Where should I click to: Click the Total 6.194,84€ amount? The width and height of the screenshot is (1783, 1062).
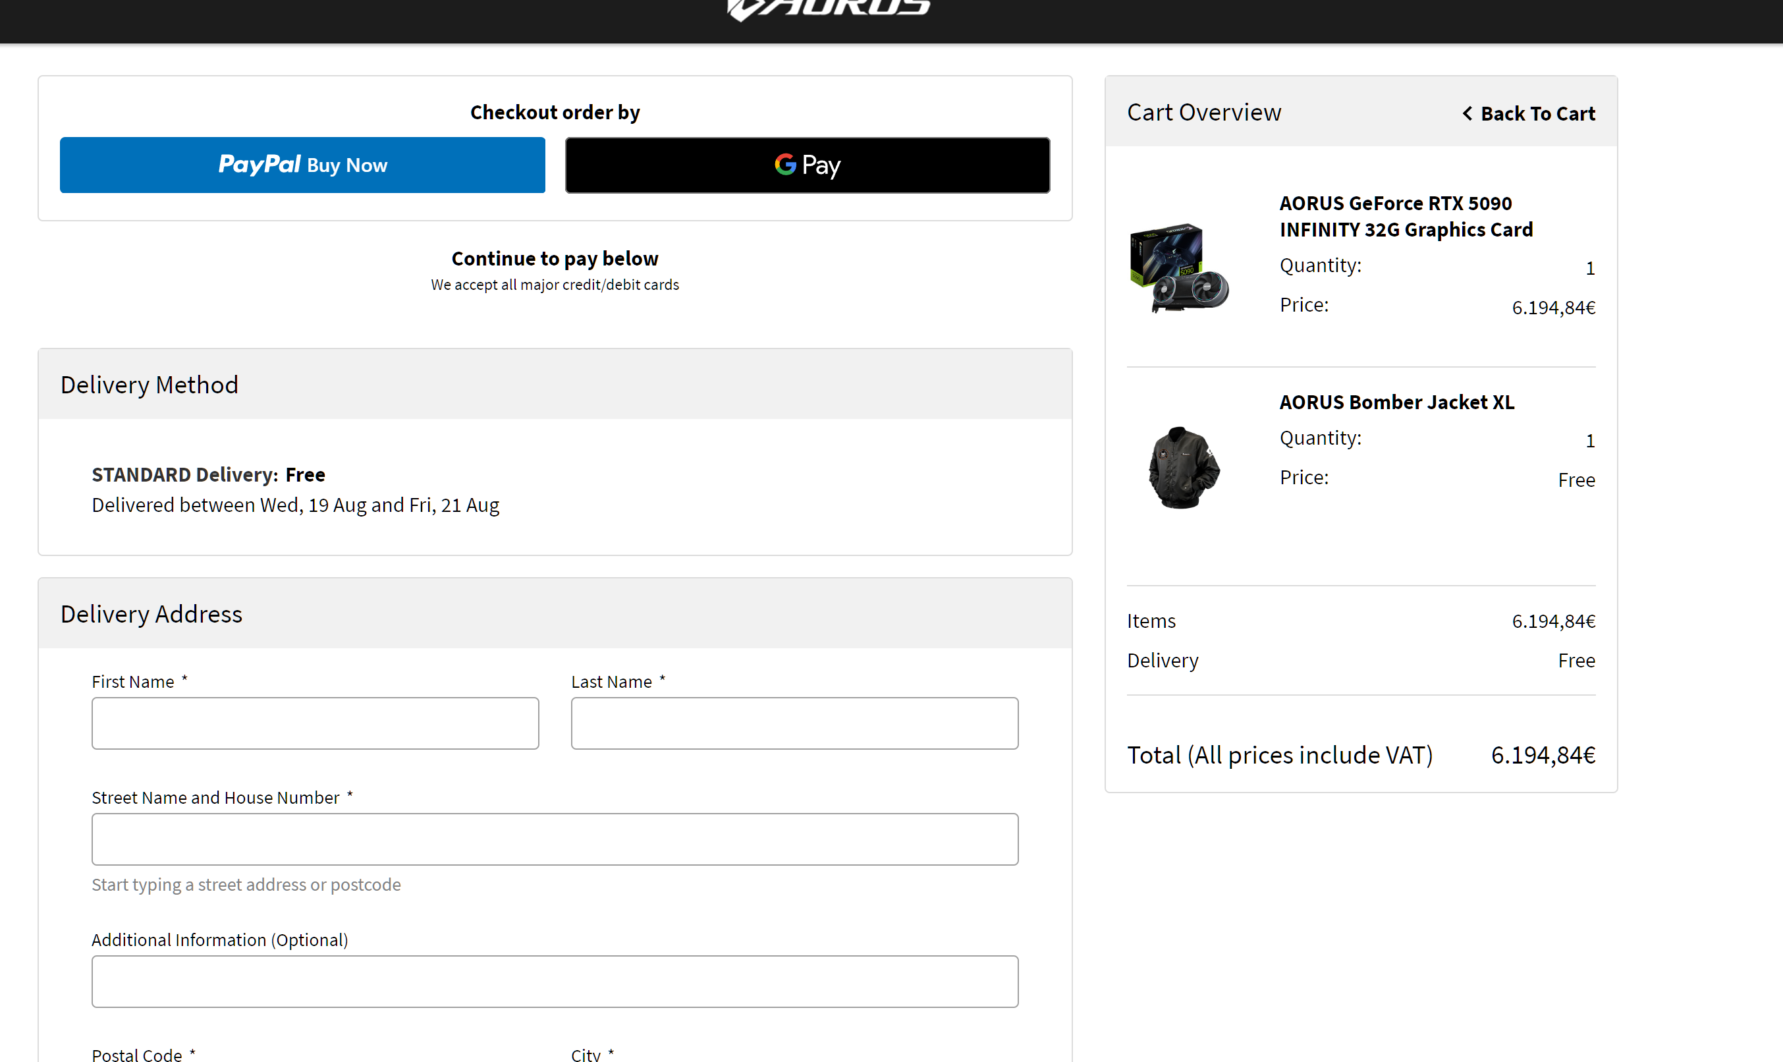[1543, 755]
